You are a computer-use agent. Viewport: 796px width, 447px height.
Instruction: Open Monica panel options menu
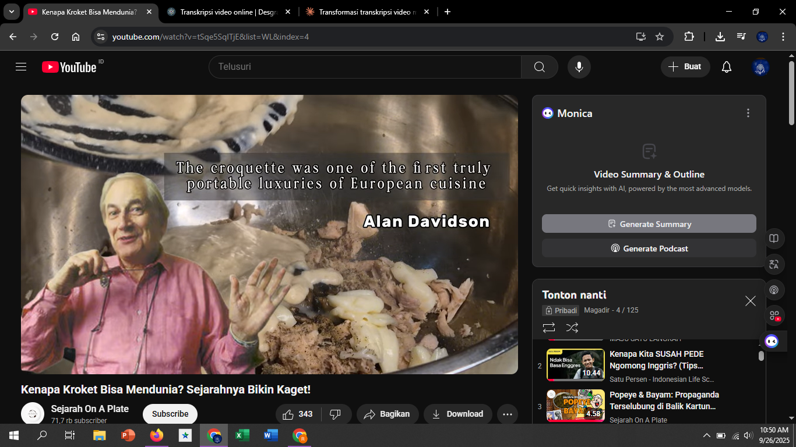(748, 113)
